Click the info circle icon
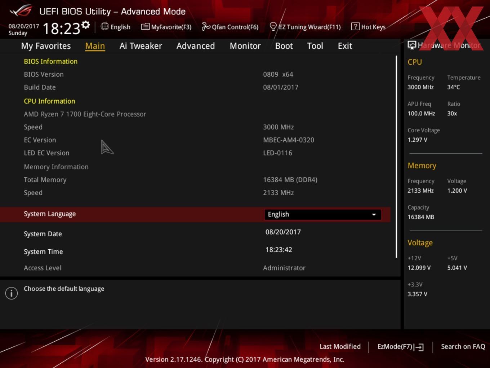Image resolution: width=490 pixels, height=368 pixels. tap(12, 293)
